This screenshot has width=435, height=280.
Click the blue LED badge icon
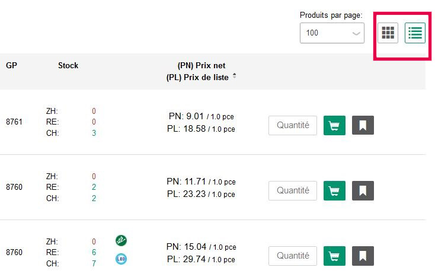(x=121, y=259)
